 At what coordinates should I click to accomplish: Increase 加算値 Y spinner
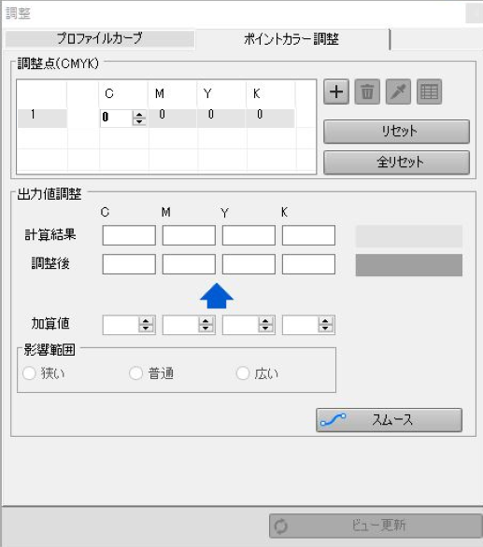(x=265, y=321)
